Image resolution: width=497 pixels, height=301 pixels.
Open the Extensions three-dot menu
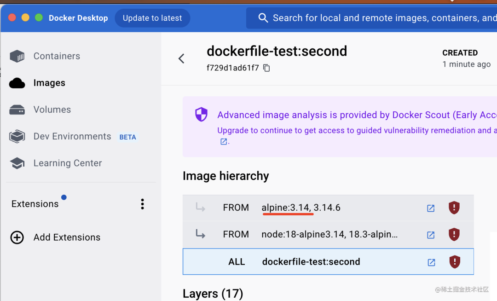click(143, 204)
